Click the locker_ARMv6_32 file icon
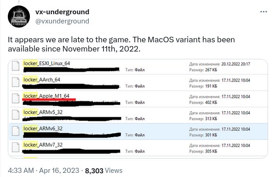 (16, 131)
